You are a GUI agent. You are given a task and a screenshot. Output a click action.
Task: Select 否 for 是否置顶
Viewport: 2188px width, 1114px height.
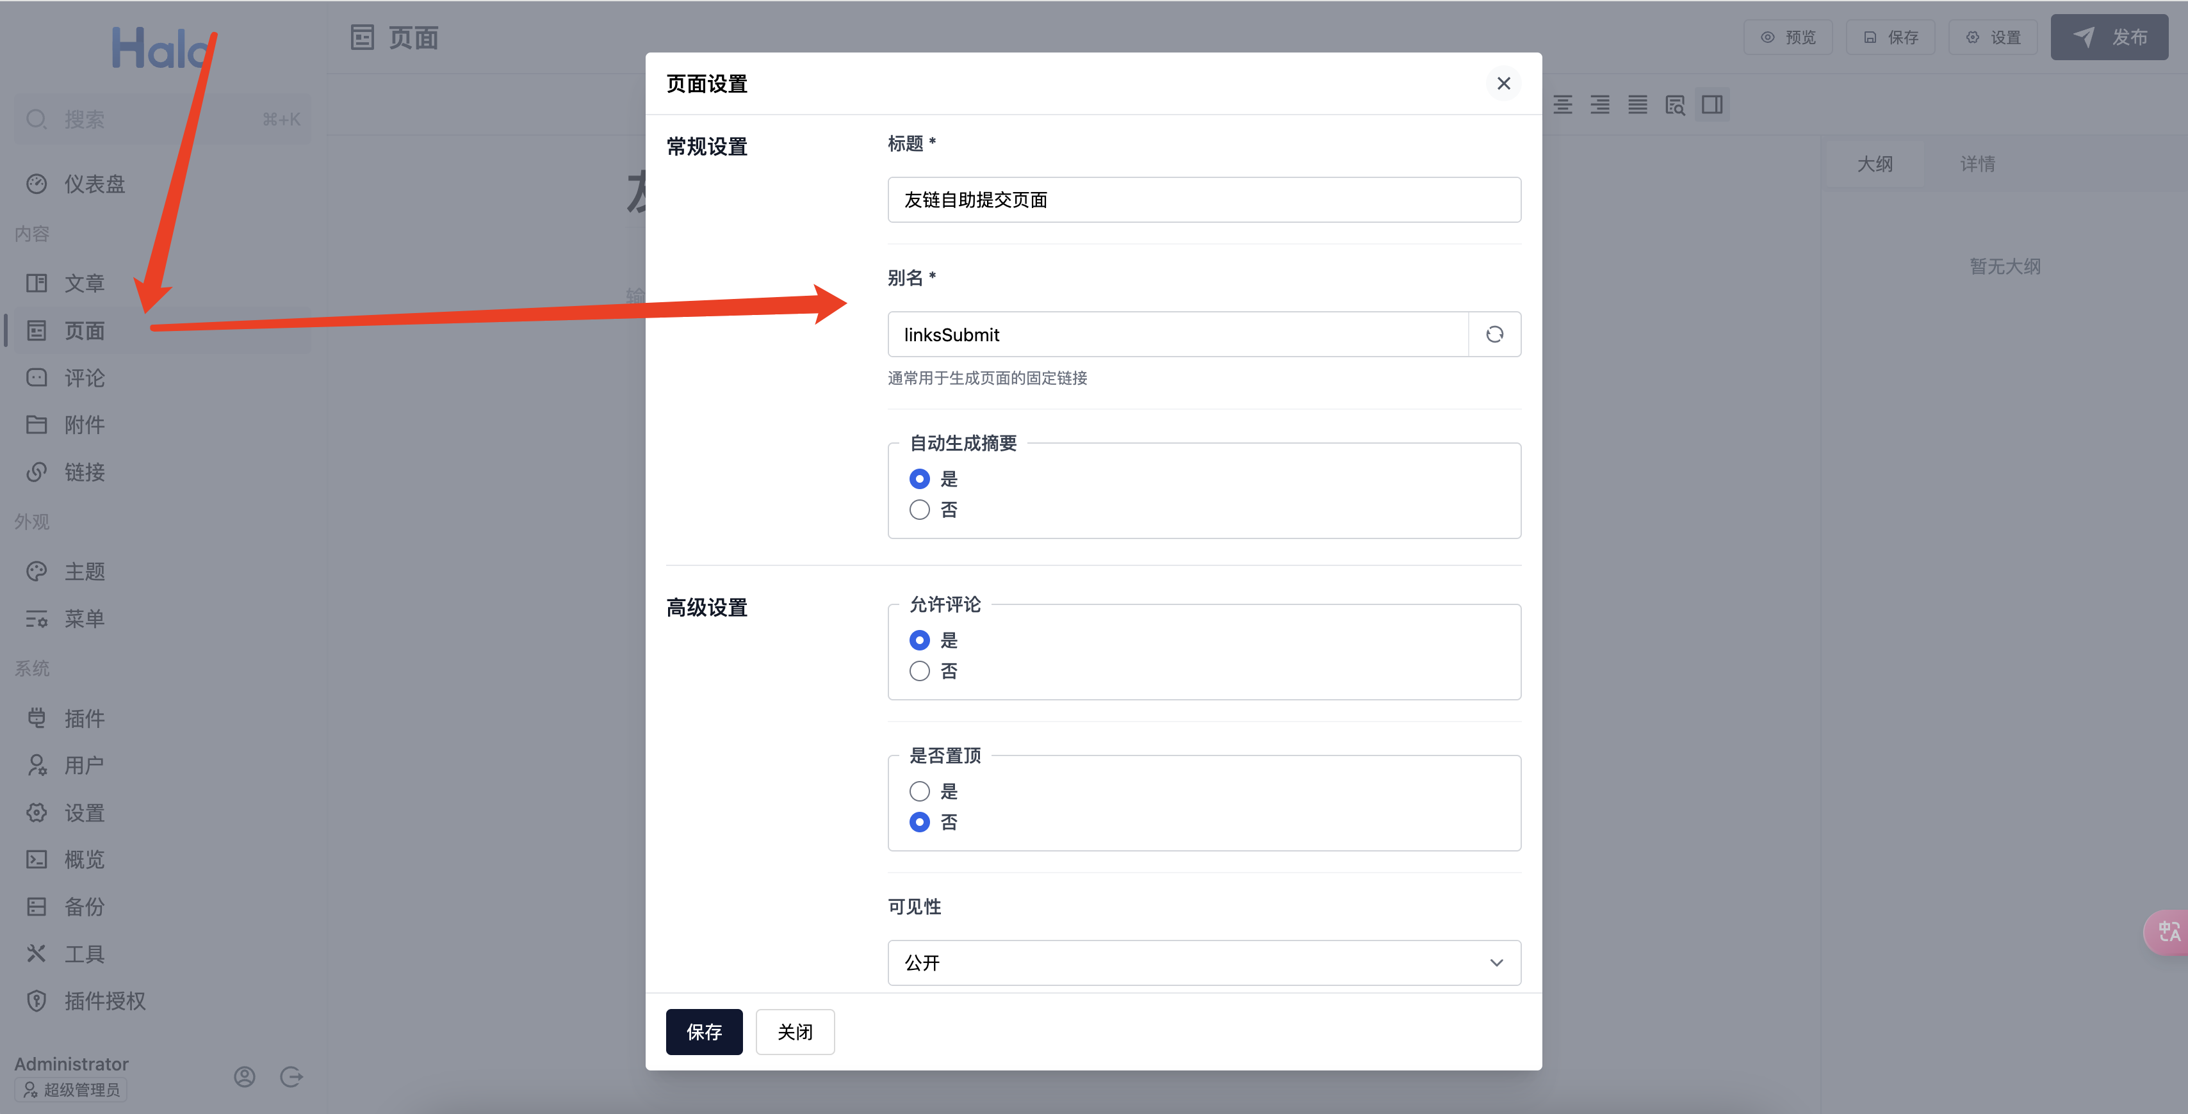click(919, 822)
